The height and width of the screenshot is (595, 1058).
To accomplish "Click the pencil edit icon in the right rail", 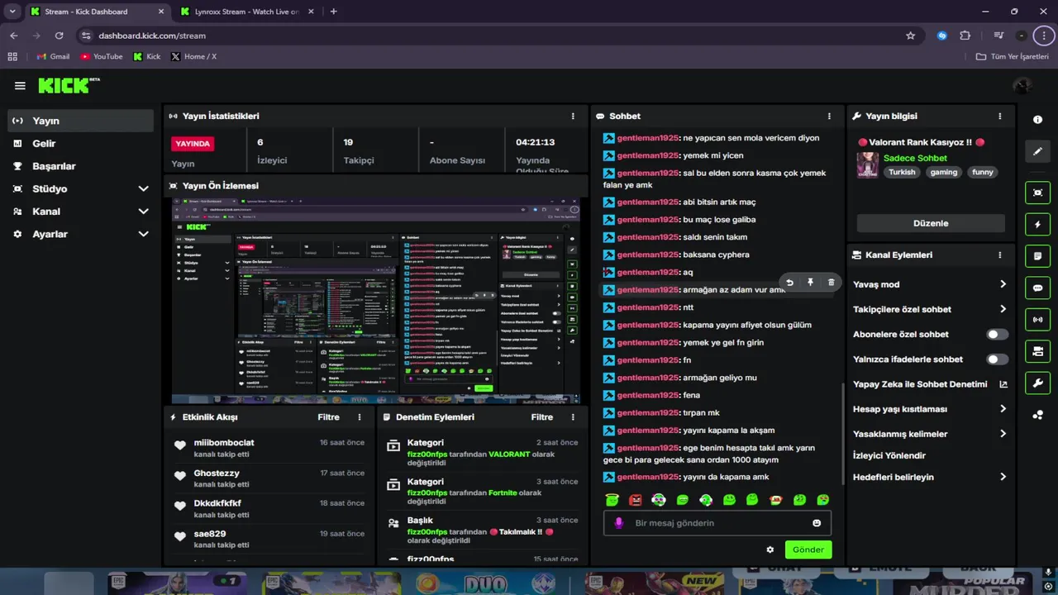I will pyautogui.click(x=1037, y=152).
